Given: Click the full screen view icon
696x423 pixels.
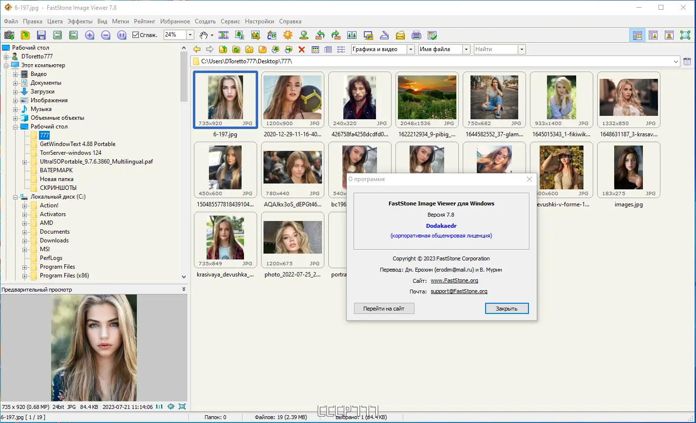Looking at the screenshot, I should (x=685, y=35).
